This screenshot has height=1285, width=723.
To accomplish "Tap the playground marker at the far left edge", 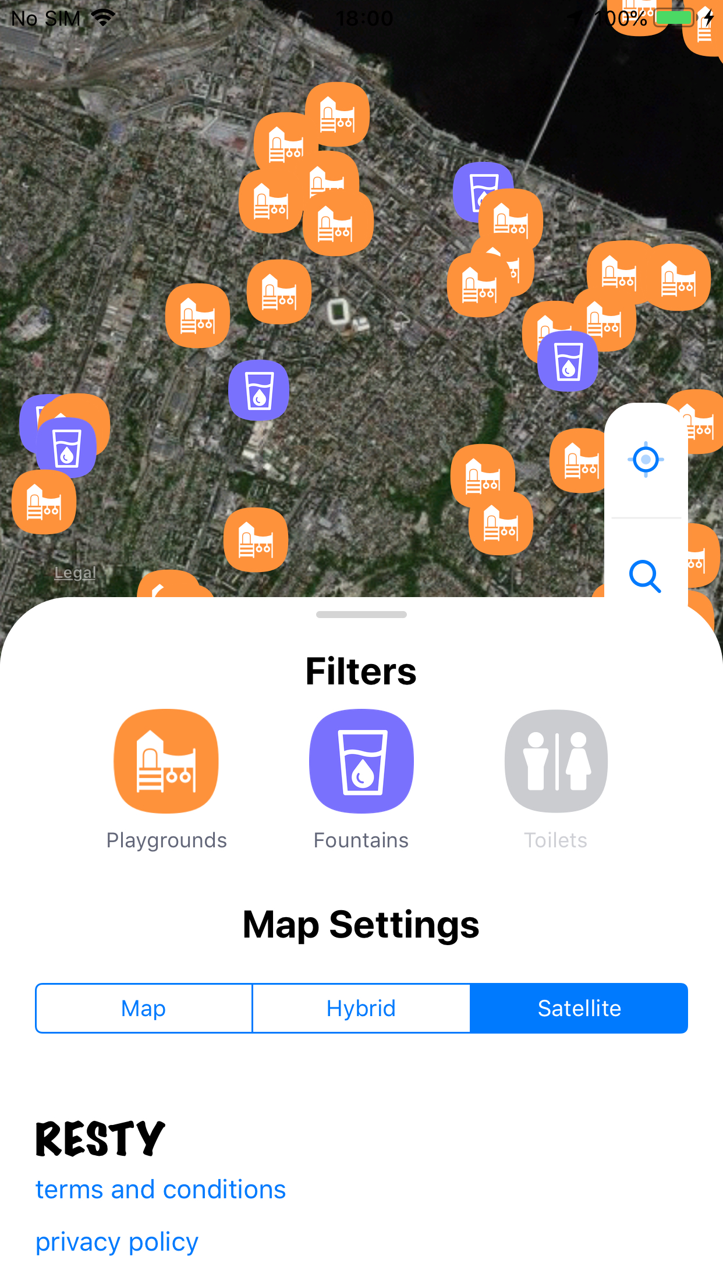I will [44, 502].
